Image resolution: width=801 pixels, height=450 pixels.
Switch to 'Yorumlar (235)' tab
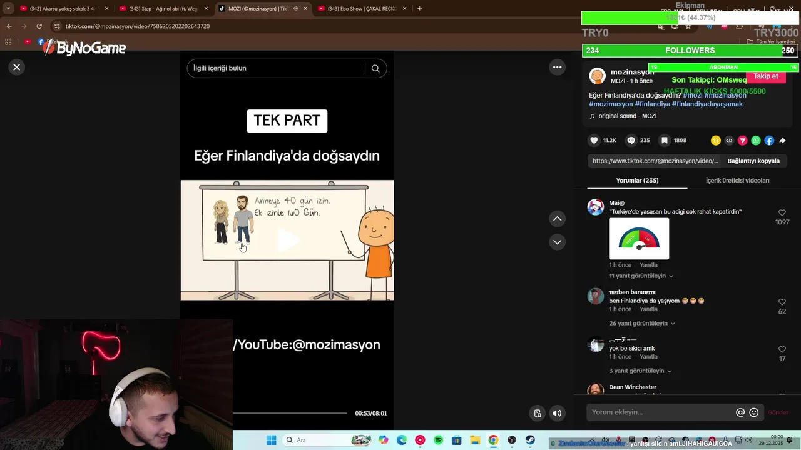pyautogui.click(x=637, y=180)
